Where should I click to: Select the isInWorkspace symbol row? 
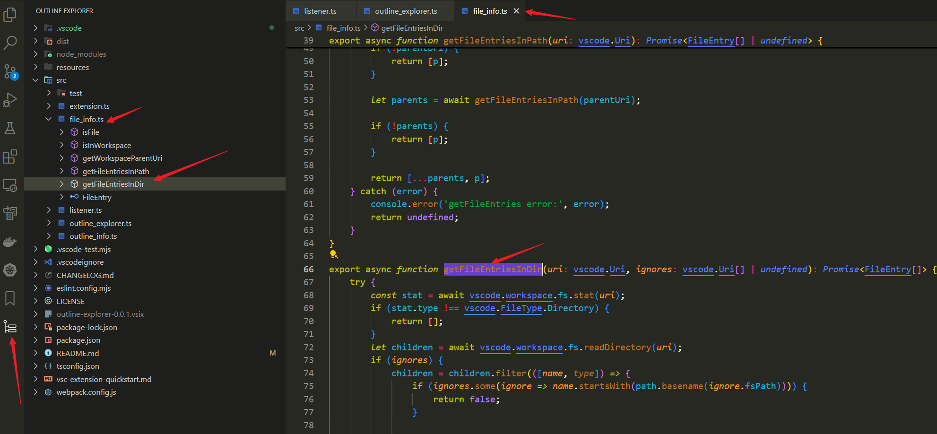[155, 145]
